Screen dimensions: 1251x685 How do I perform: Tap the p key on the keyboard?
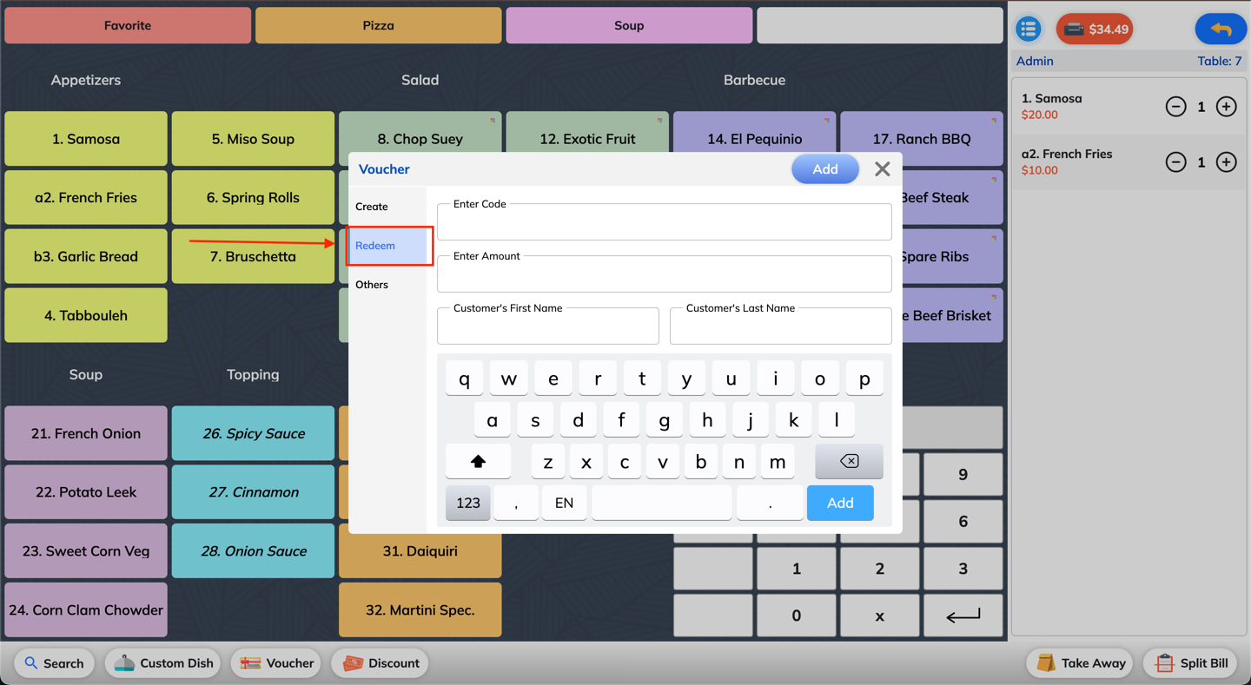tap(864, 379)
